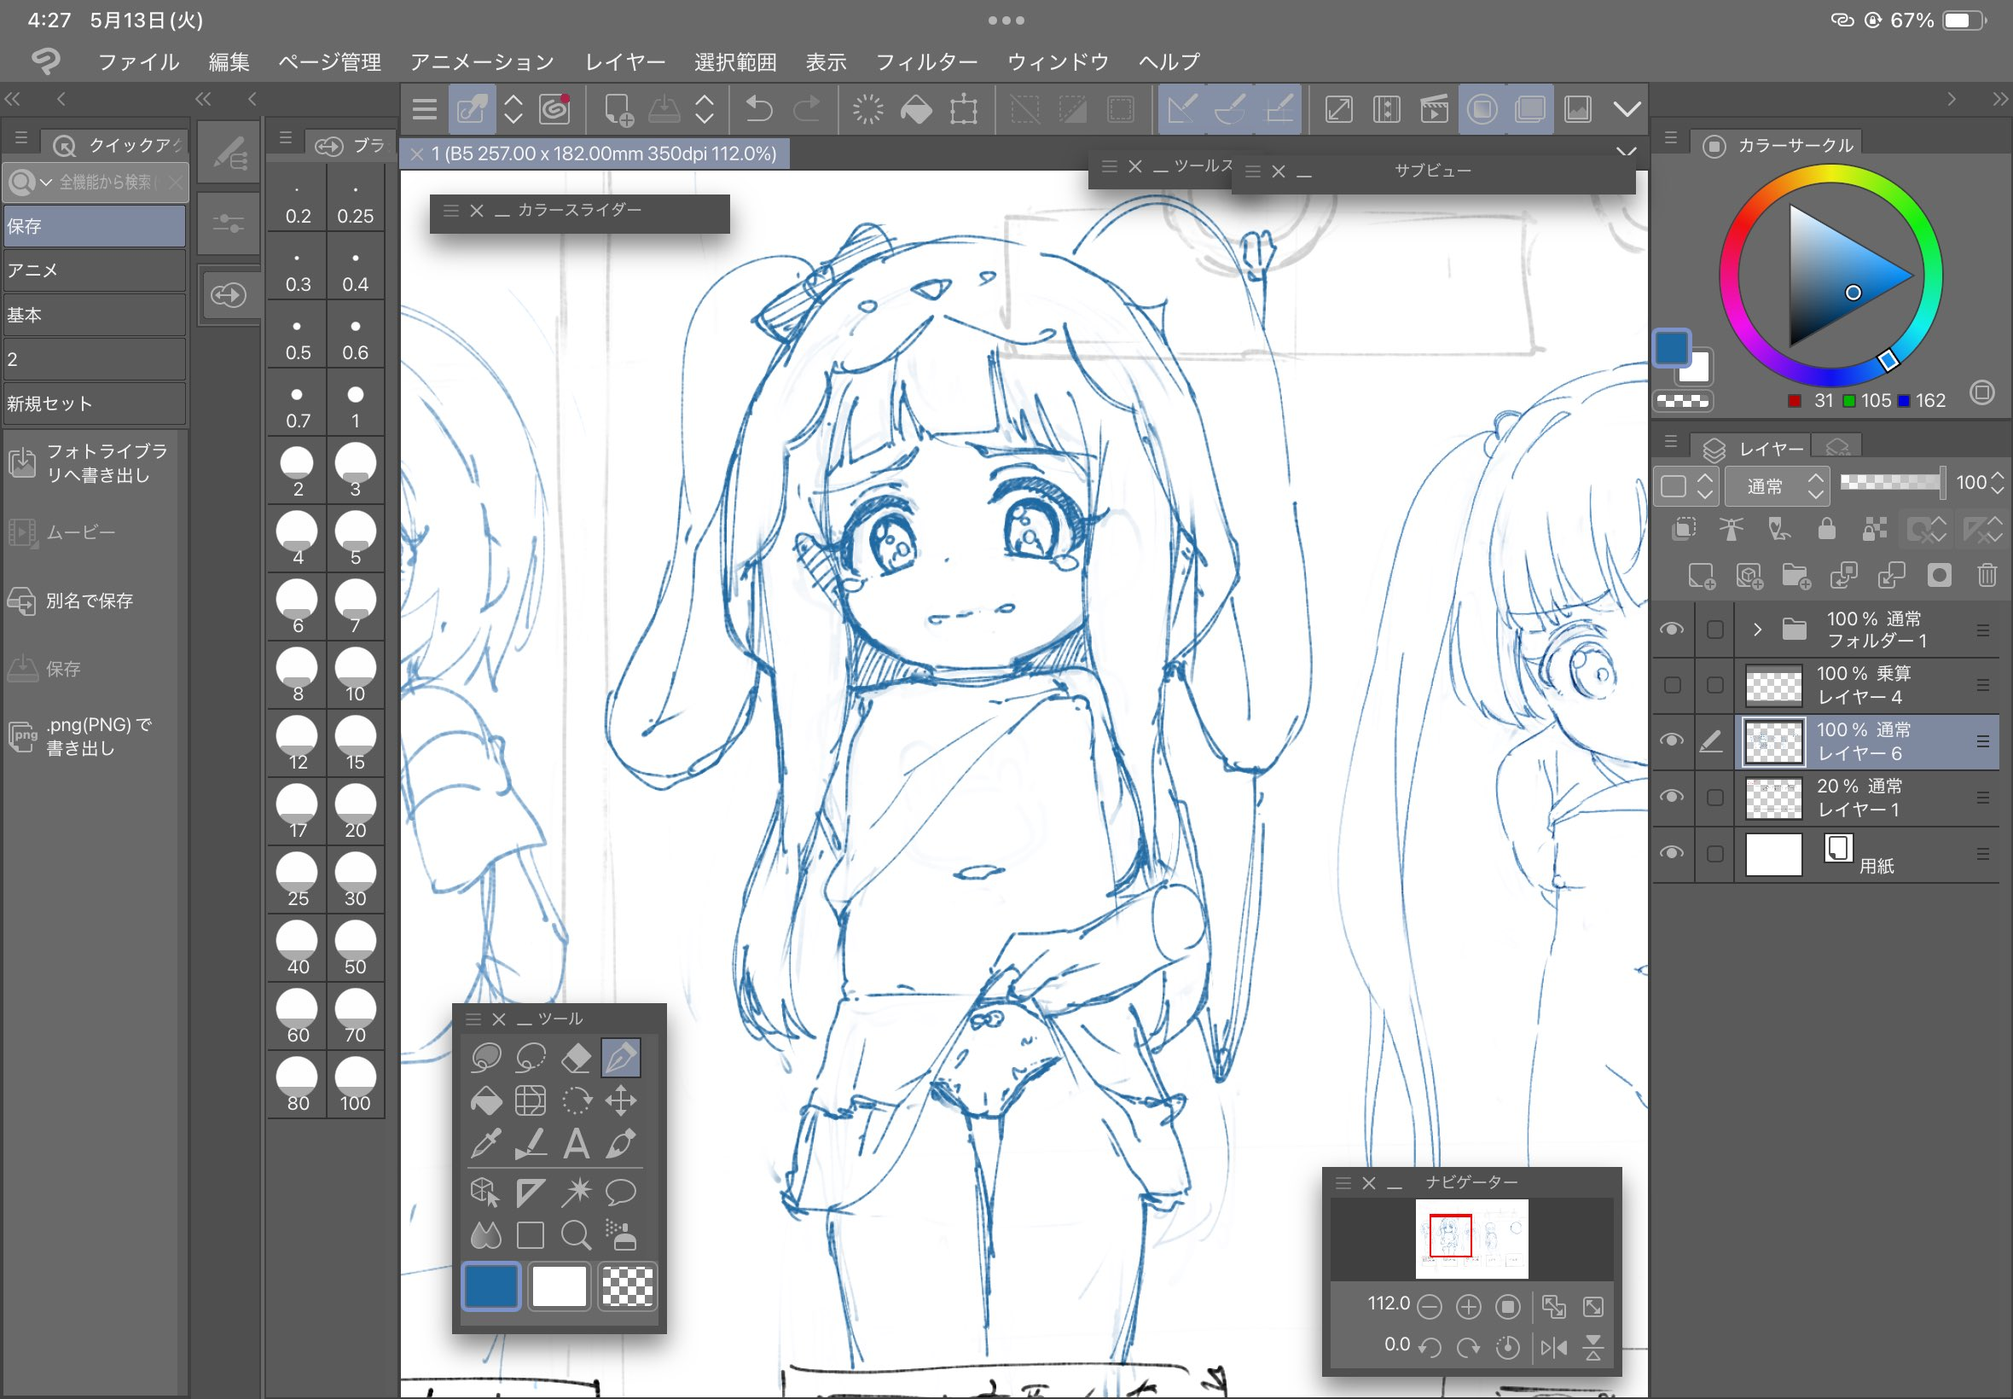Toggle visibility of the 用紙 paper layer
2013x1399 pixels.
pos(1672,853)
